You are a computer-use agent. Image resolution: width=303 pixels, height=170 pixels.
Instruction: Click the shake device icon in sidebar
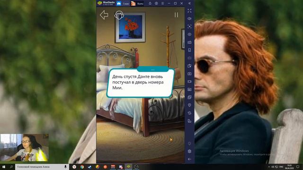click(189, 113)
